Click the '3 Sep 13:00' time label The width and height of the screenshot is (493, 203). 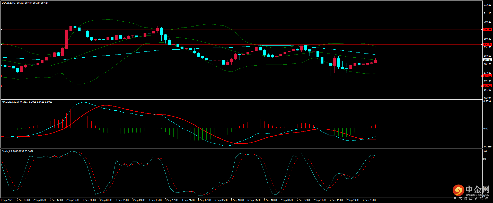click(x=155, y=200)
